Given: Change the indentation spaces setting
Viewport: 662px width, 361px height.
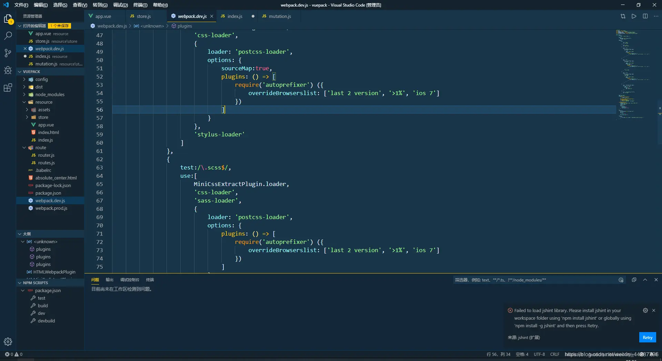Looking at the screenshot, I should 522,354.
